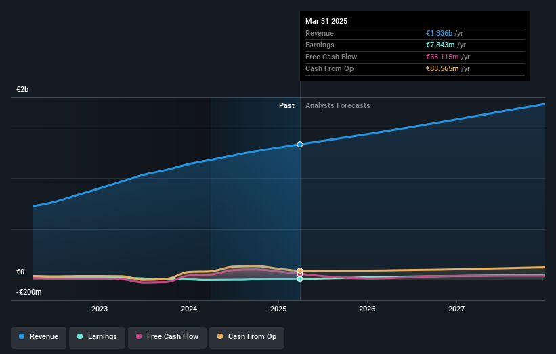The image size is (556, 354).
Task: Click the €1.336b revenue value in tooltip
Action: 439,33
